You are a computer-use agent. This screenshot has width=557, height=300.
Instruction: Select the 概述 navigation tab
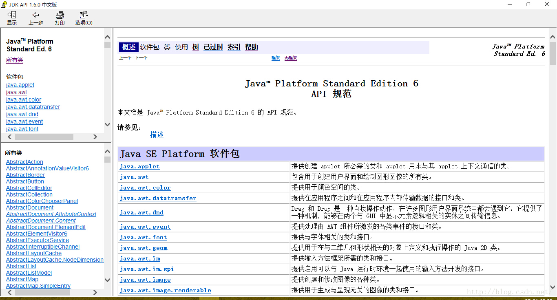pyautogui.click(x=128, y=47)
